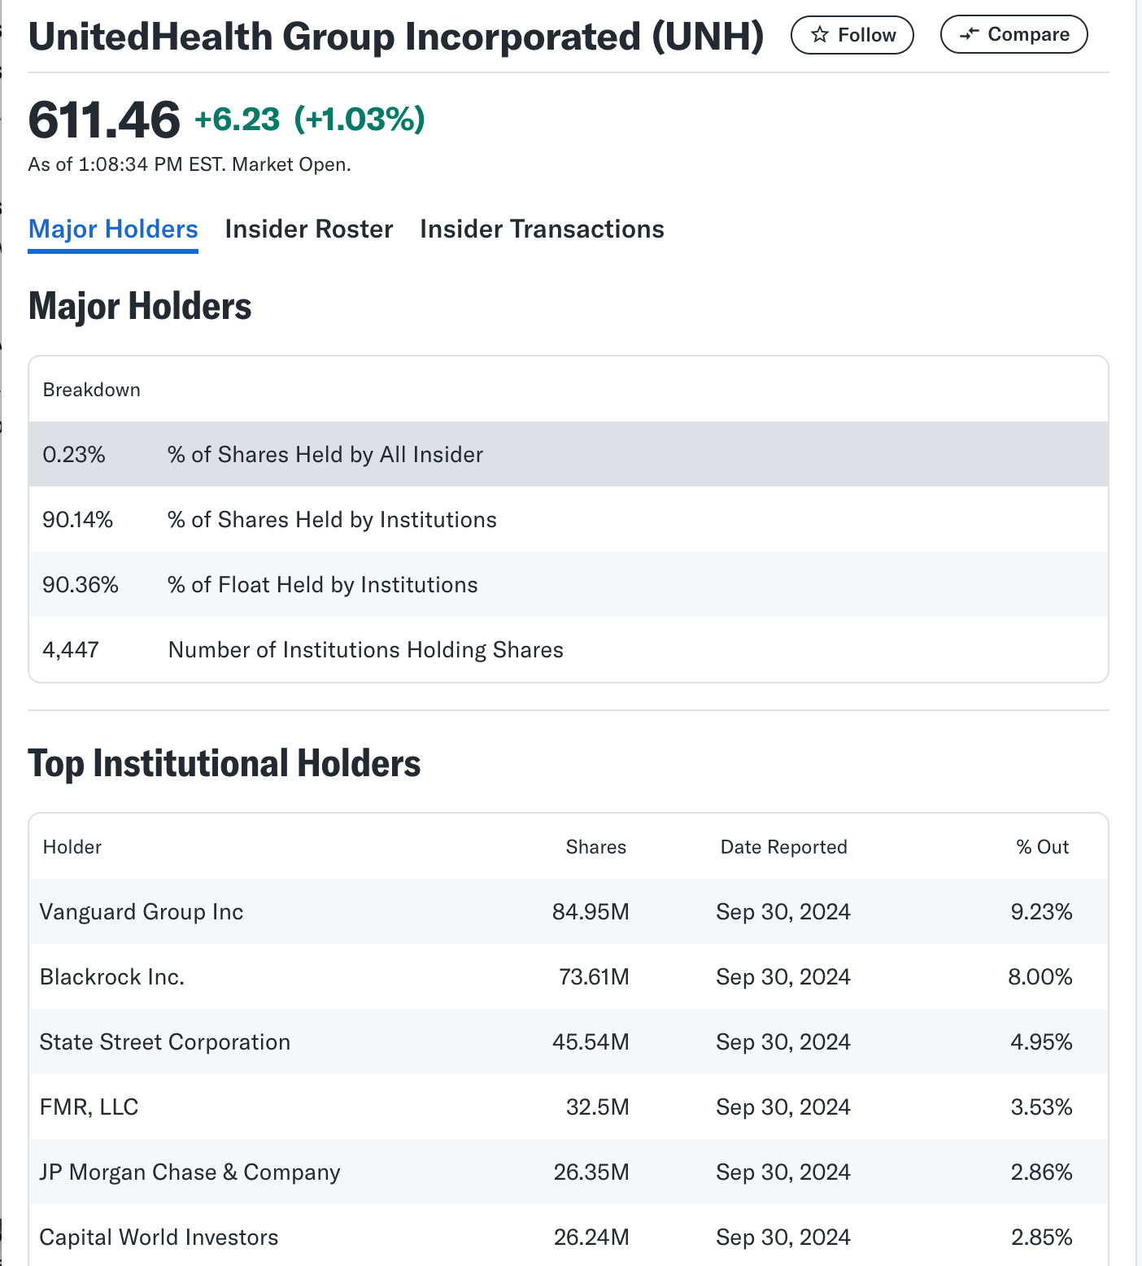Select the Major Holders tab
Image resolution: width=1142 pixels, height=1266 pixels.
[x=113, y=229]
